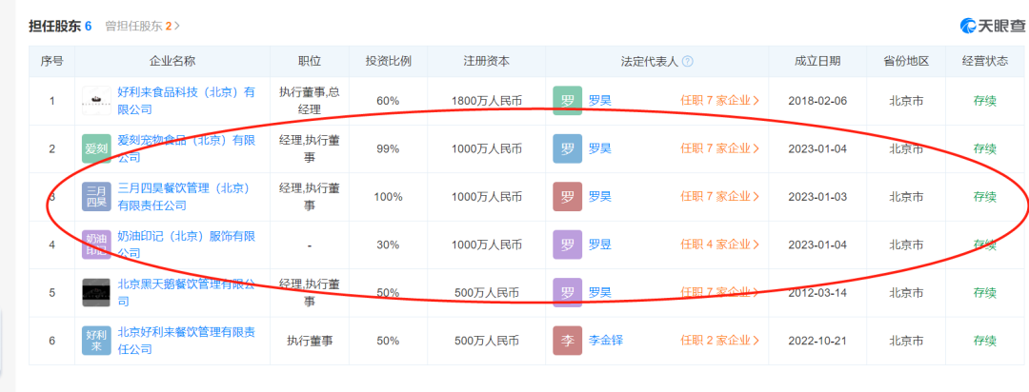This screenshot has height=392, width=1029.
Task: Open 三月四昊餐饮管理（北京）有限责任公司 link
Action: (x=185, y=197)
